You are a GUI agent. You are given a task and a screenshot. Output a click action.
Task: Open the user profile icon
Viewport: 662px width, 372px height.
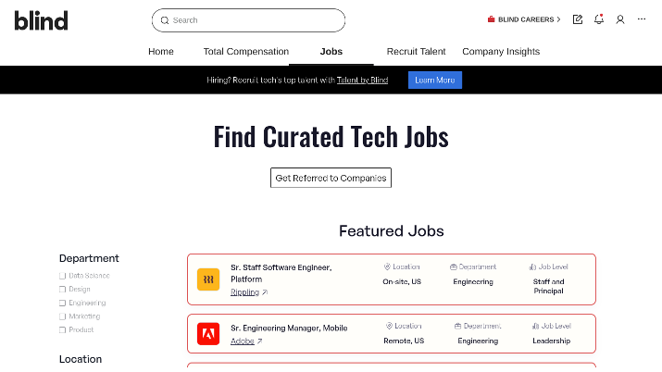(620, 19)
